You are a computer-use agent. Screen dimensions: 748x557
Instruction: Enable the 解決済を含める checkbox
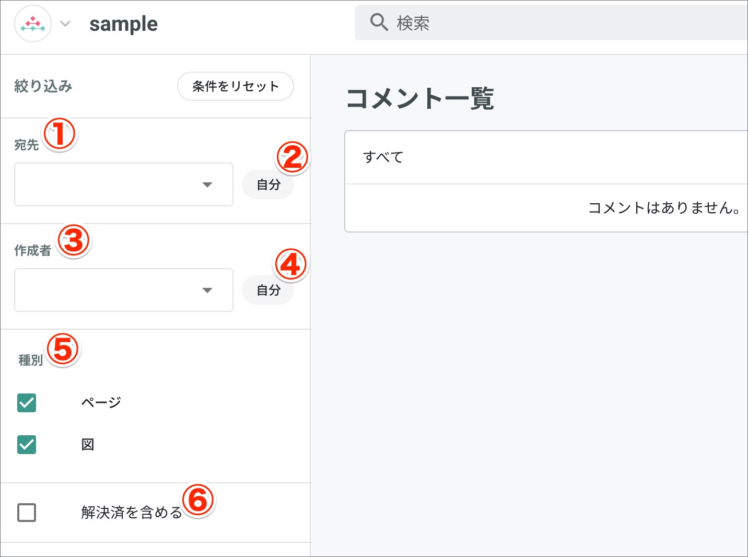click(26, 513)
